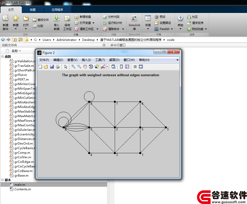
Task: Sort files by Name (名称) column header
Action: click(x=15, y=51)
